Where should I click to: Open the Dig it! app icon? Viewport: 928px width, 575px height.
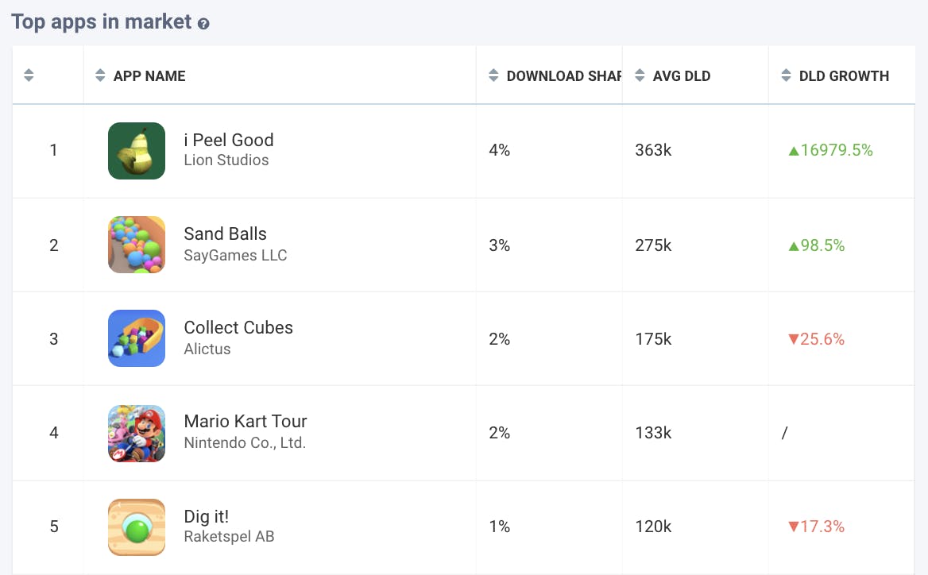137,527
